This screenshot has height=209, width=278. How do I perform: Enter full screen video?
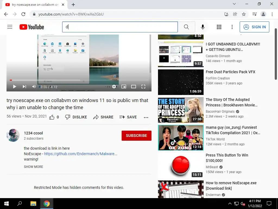tap(143, 87)
